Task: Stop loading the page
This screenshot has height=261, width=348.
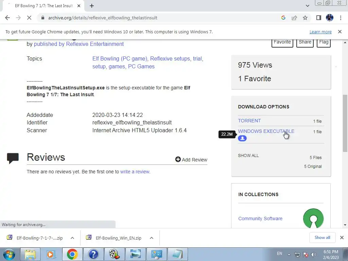Action: click(29, 18)
